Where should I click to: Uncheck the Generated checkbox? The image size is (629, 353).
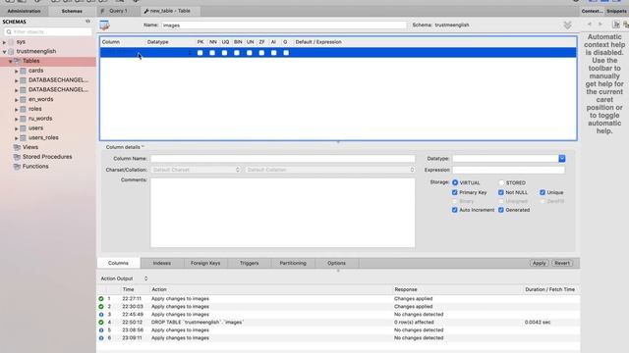pos(501,210)
